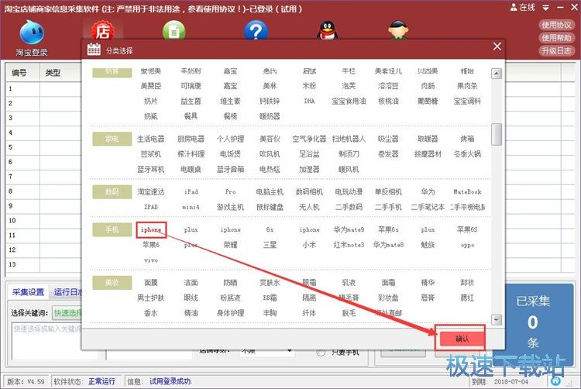
Task: Select the 扫地机器人 category item
Action: point(349,139)
